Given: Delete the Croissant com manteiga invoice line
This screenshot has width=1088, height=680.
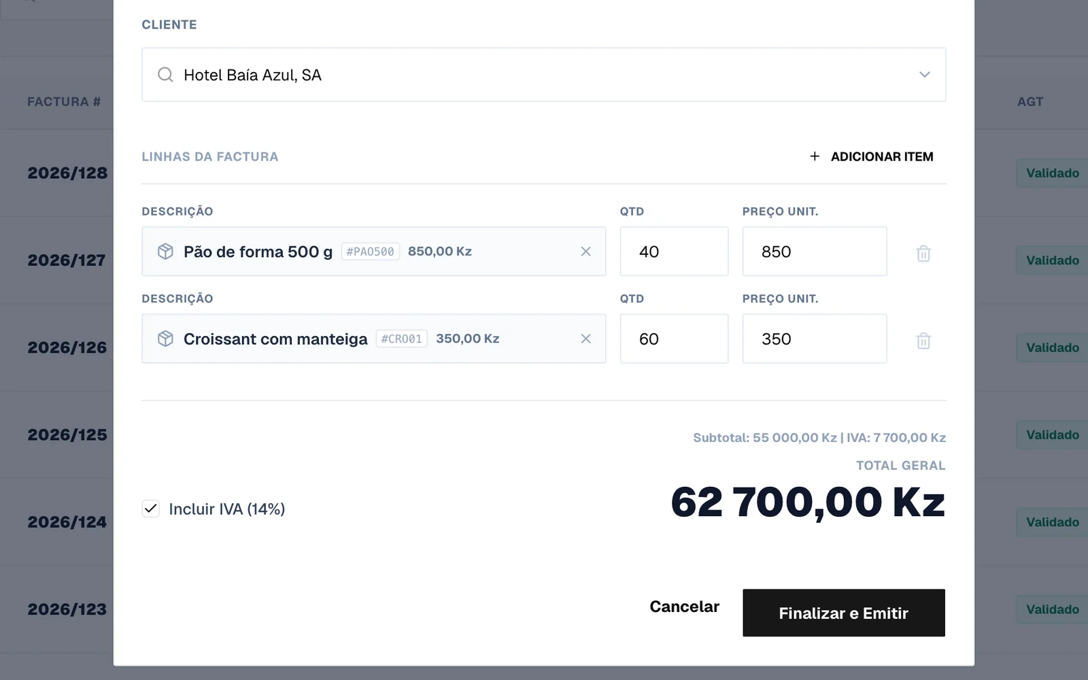Looking at the screenshot, I should 923,341.
